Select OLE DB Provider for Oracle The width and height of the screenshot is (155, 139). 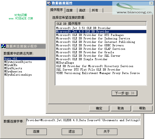(101, 52)
